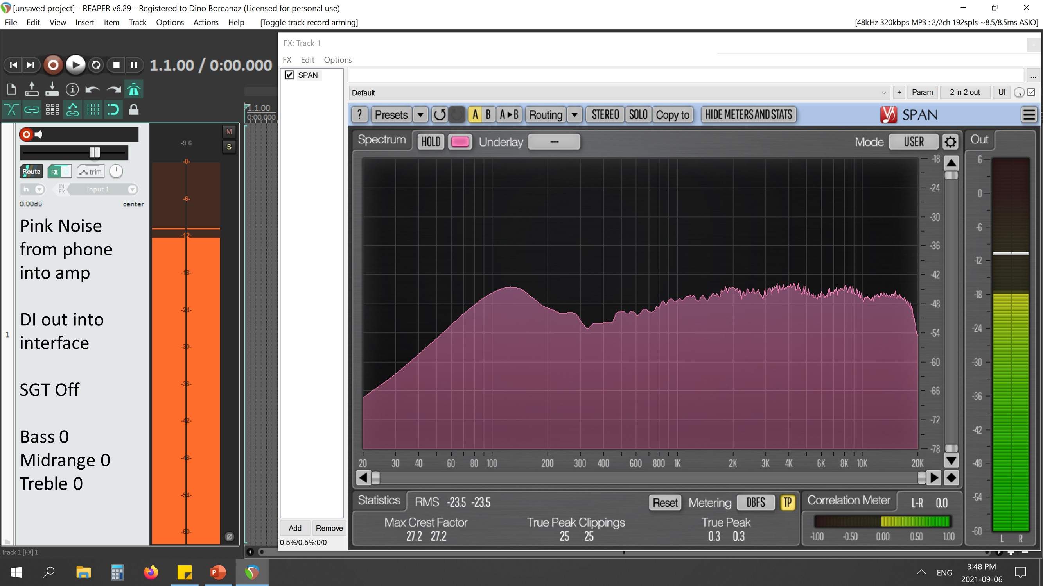
Task: Go to project end transport button
Action: 31,65
